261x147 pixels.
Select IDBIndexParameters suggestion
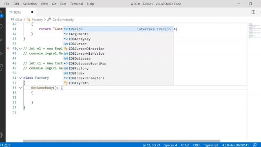click(x=118, y=78)
